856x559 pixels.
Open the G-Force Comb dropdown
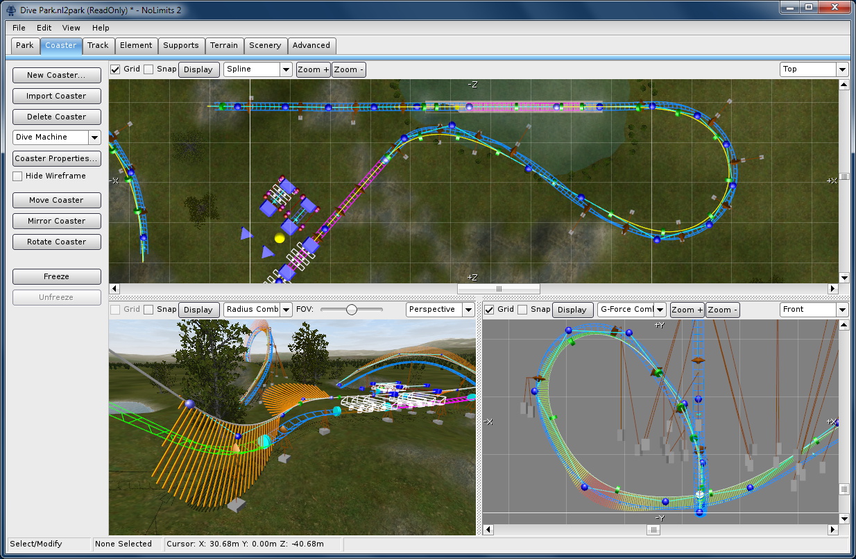click(660, 310)
